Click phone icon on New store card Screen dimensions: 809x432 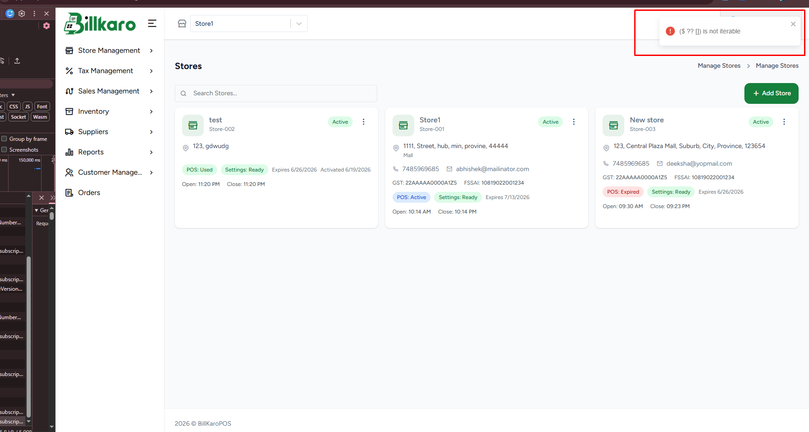tap(606, 164)
